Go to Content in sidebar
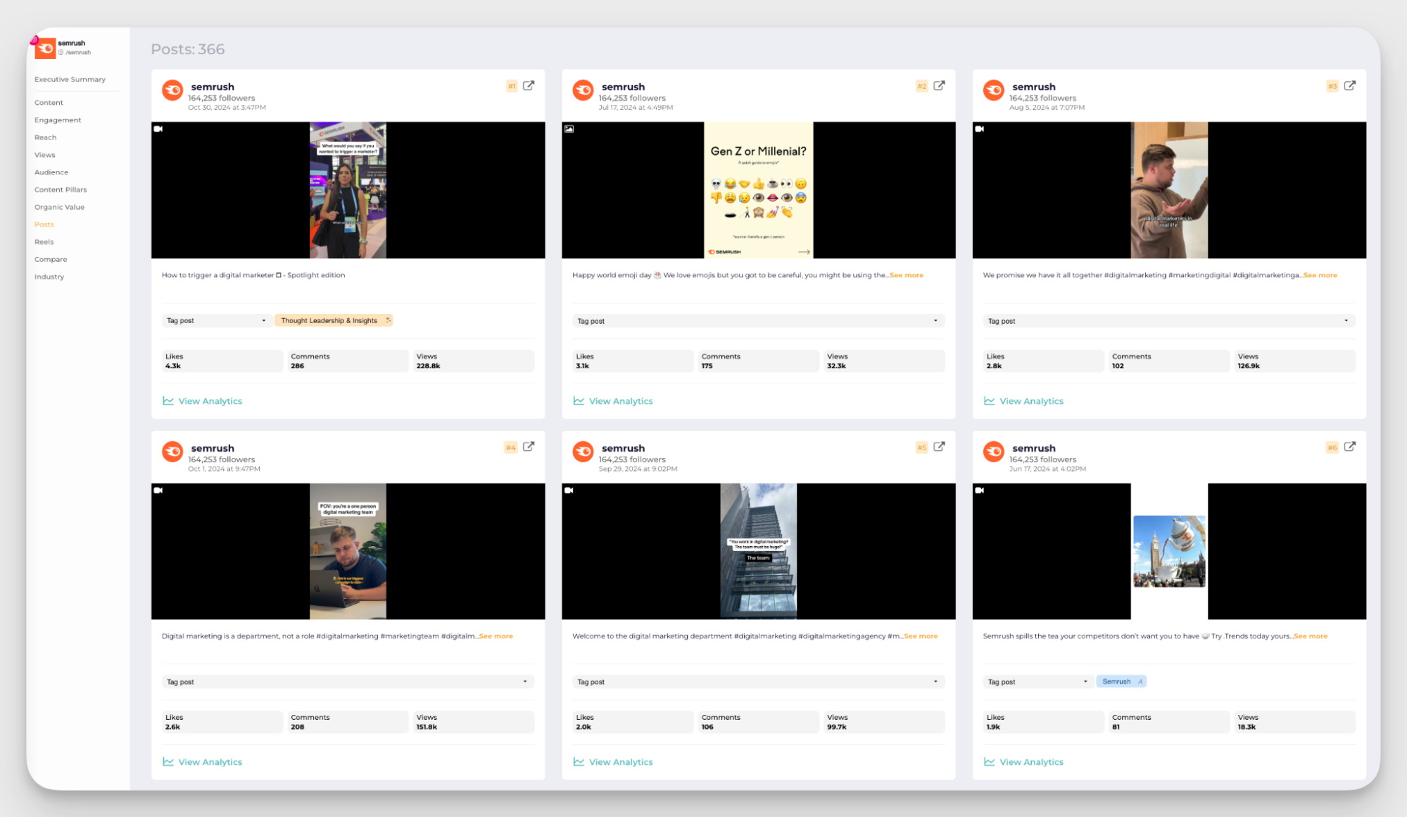1407x817 pixels. click(49, 103)
